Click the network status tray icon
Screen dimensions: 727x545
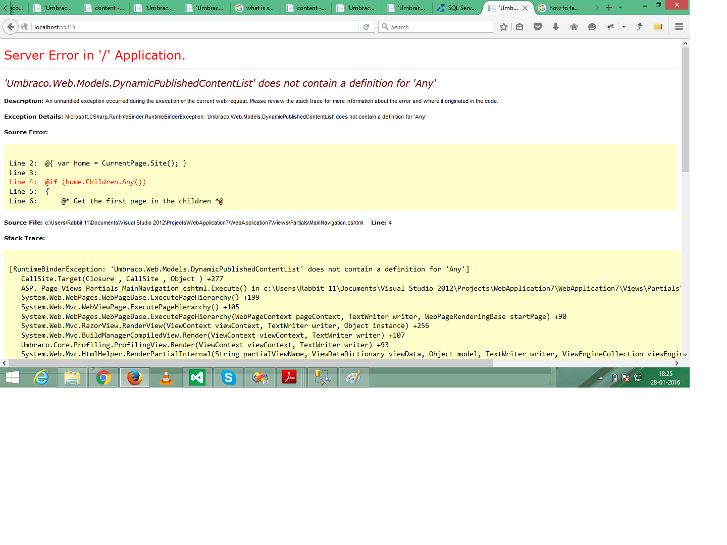pos(638,378)
